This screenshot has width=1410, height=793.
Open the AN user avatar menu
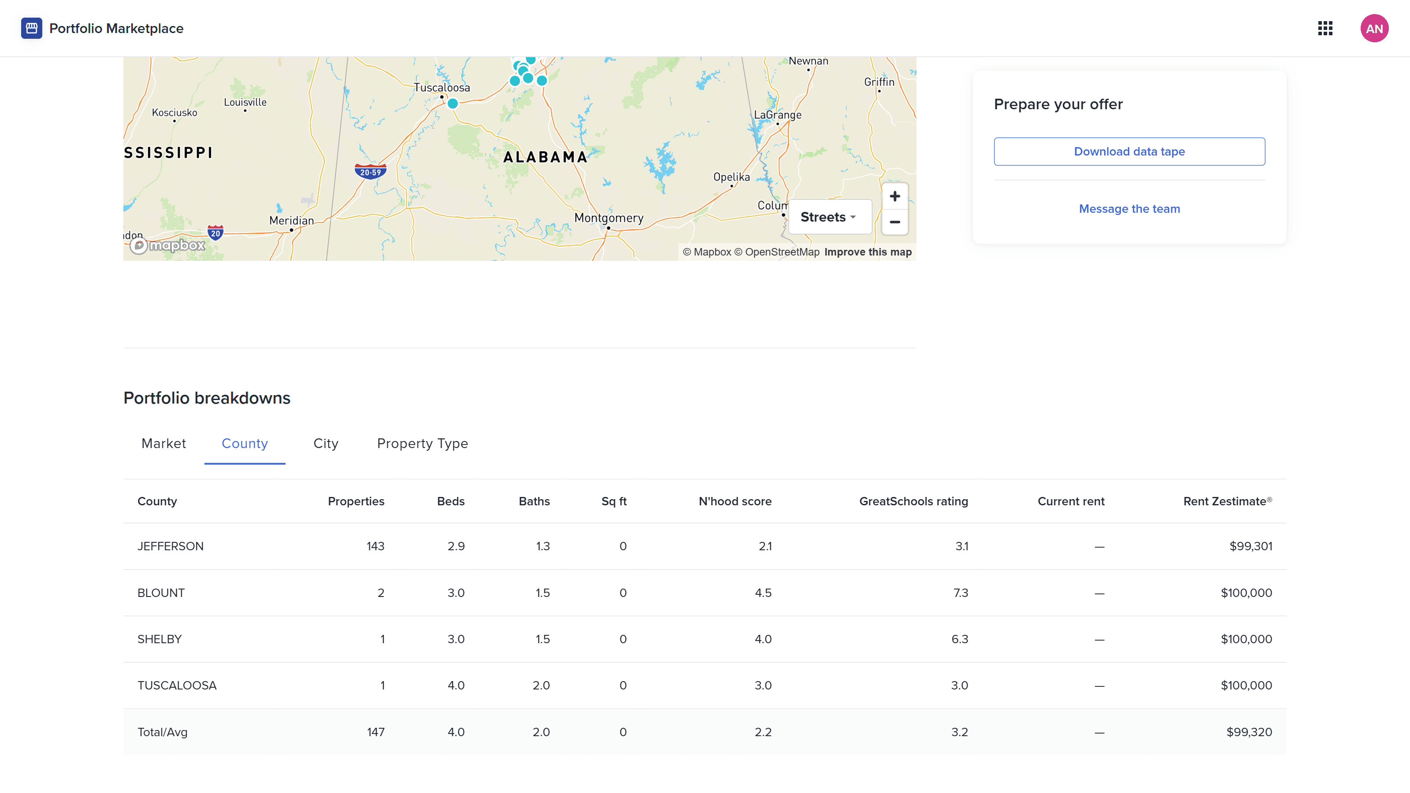pos(1374,28)
